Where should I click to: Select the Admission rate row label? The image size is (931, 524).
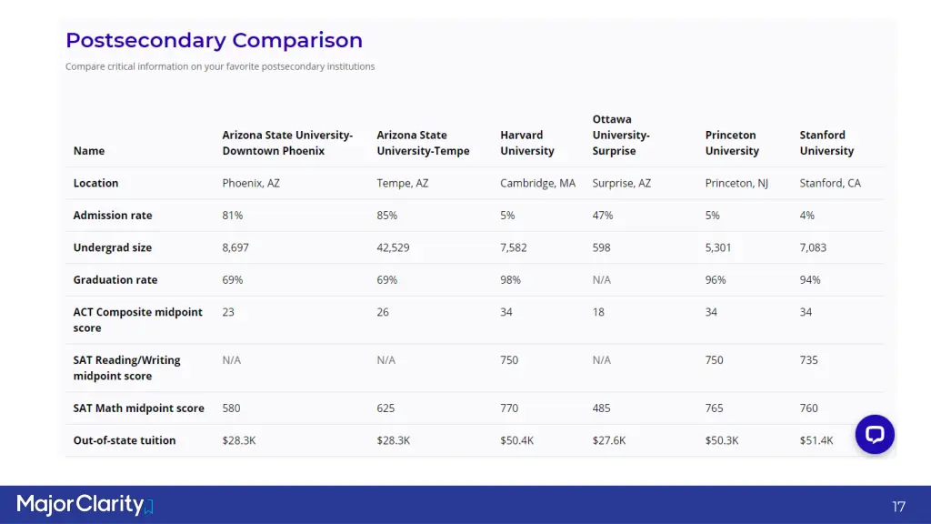(113, 216)
